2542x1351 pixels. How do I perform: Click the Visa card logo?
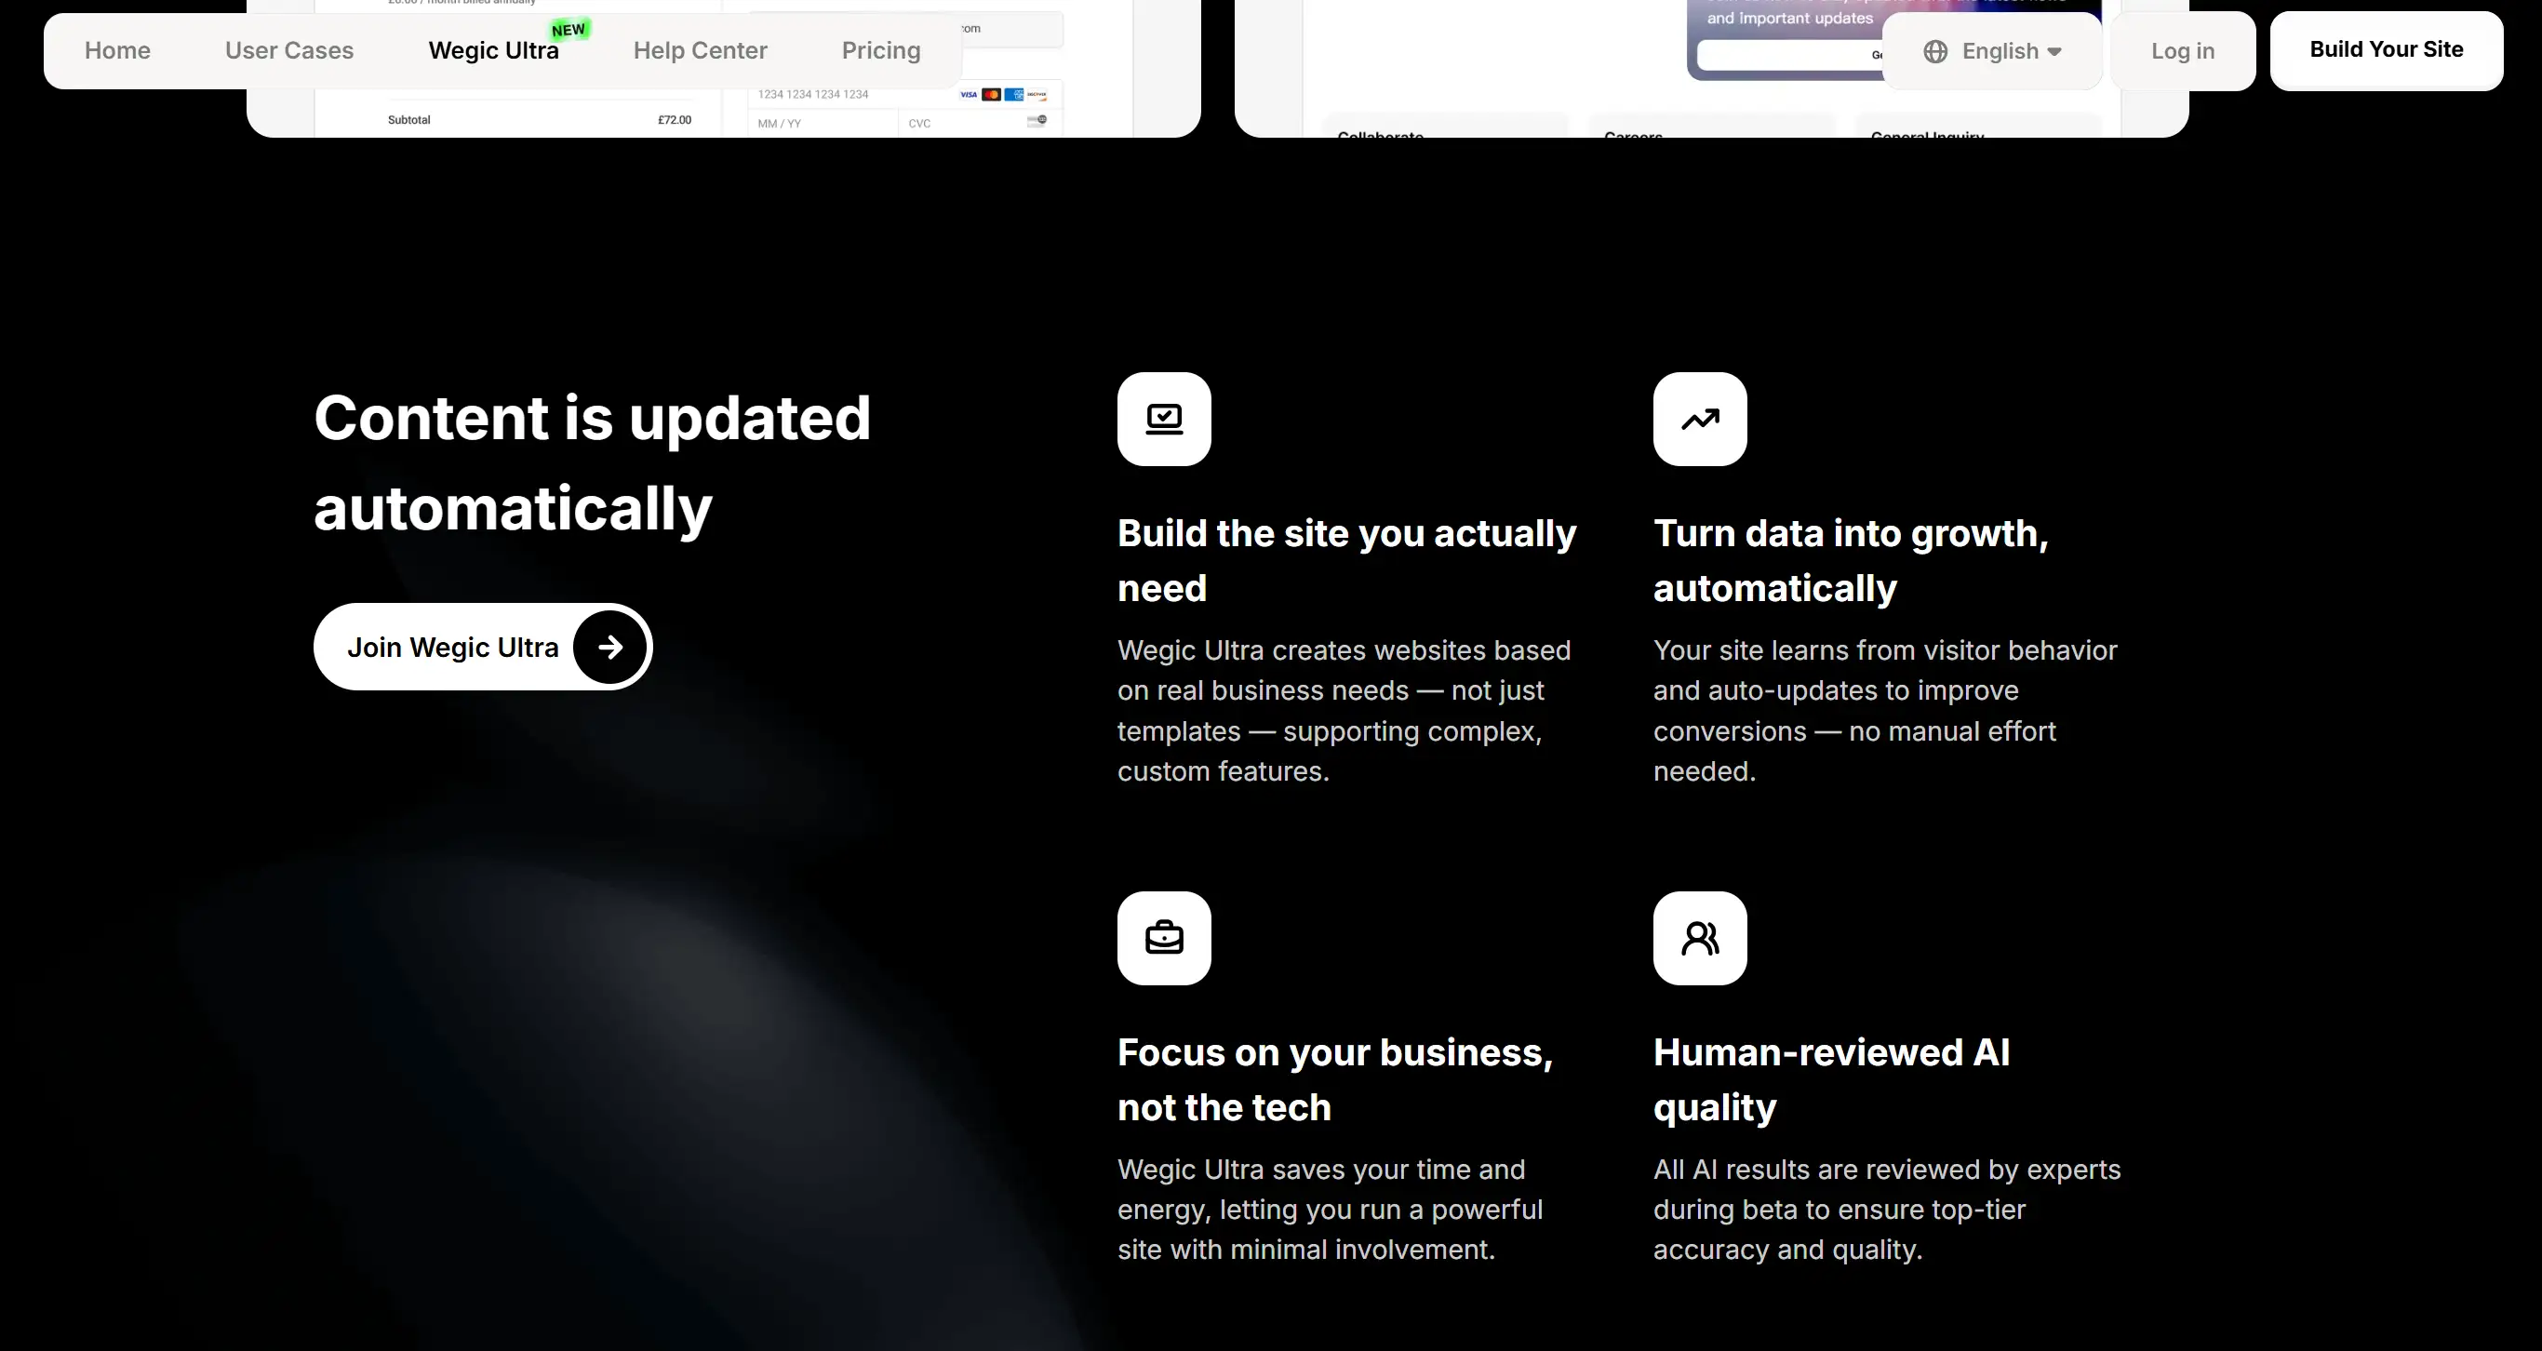(969, 95)
